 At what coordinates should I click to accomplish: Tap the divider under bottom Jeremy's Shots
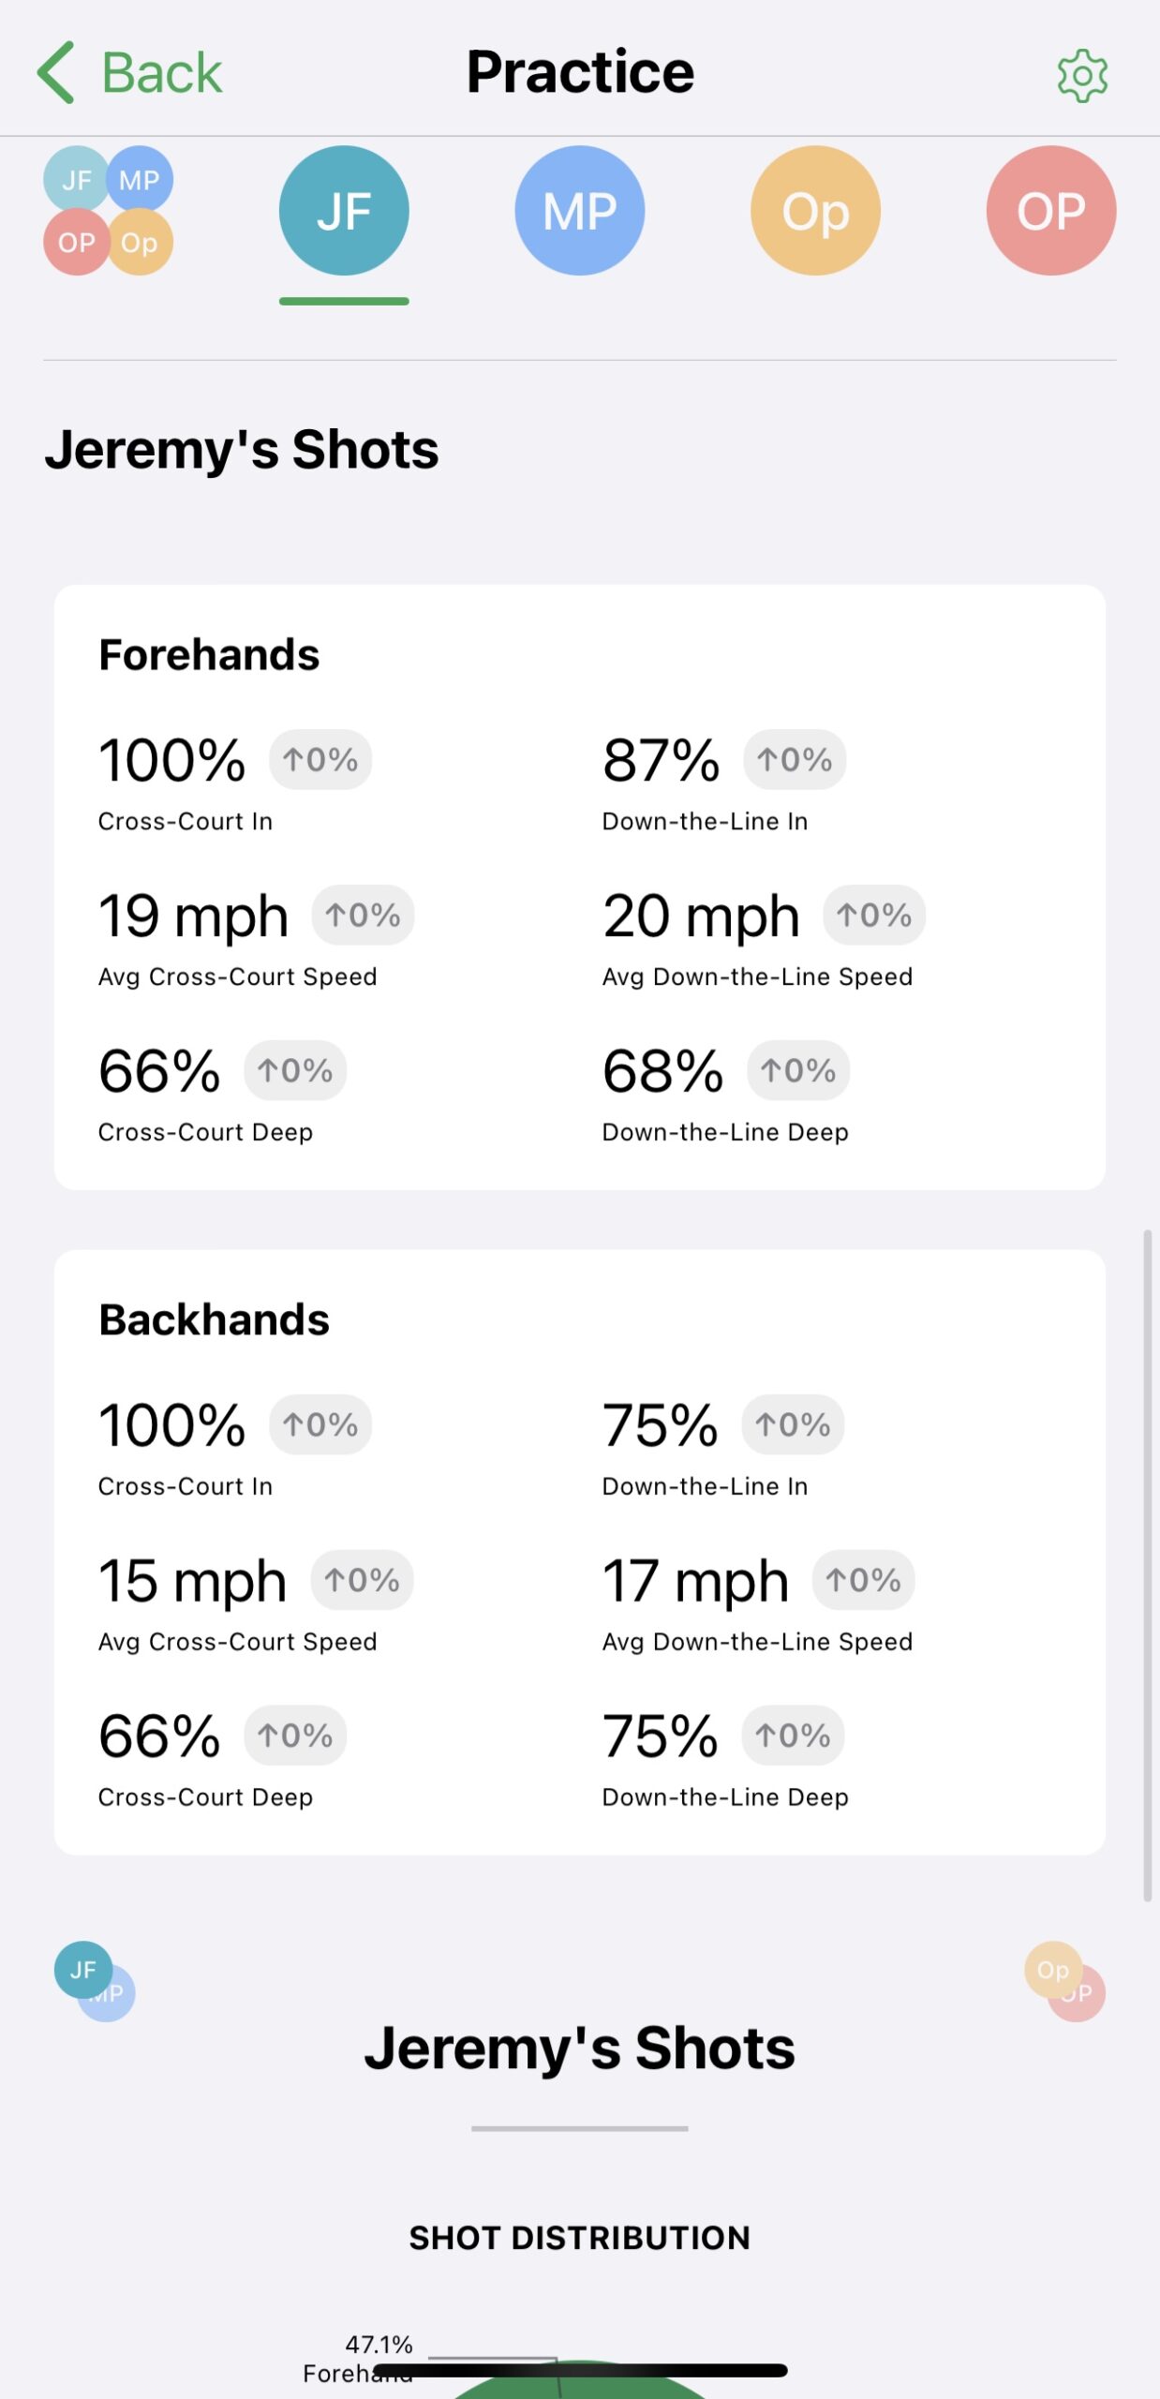coord(579,2129)
